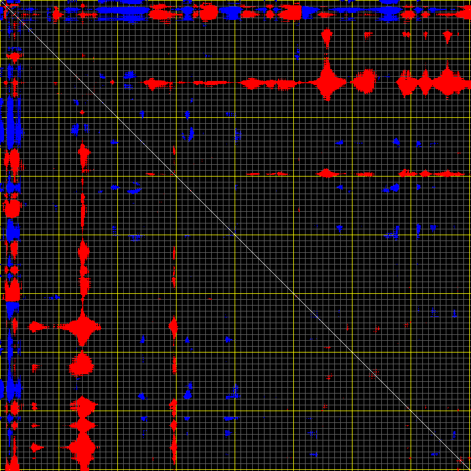Click the top-edge blue blob near the center

point(233,12)
